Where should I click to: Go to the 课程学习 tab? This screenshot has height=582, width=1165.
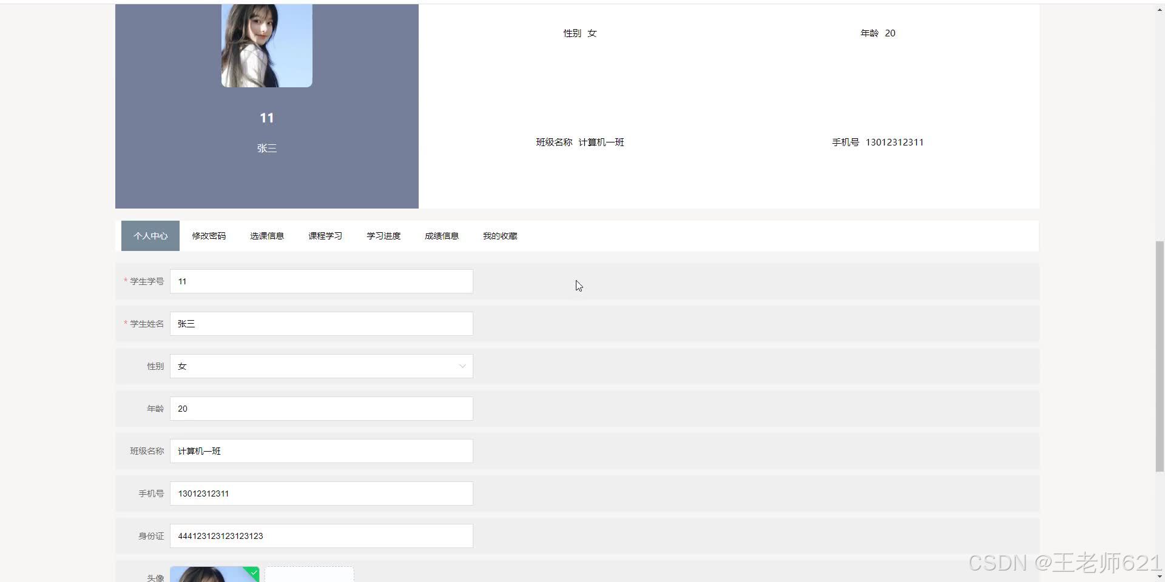(325, 236)
